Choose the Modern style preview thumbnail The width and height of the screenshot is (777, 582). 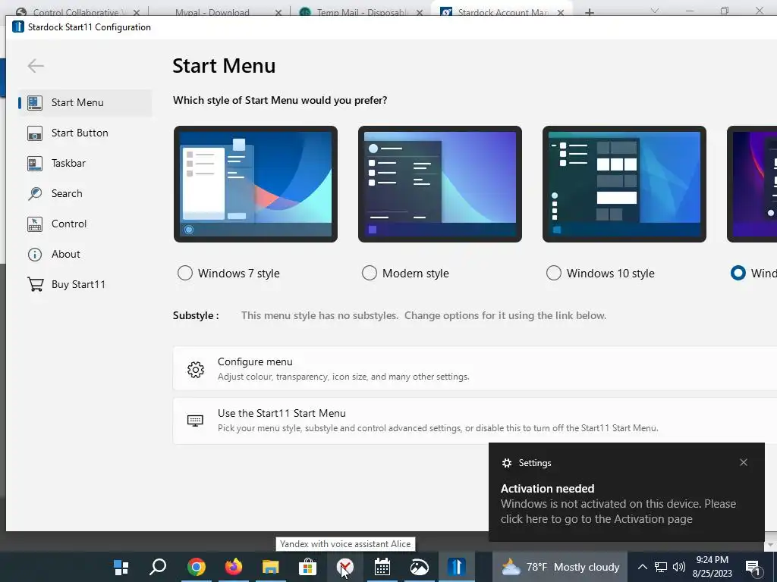(x=440, y=184)
